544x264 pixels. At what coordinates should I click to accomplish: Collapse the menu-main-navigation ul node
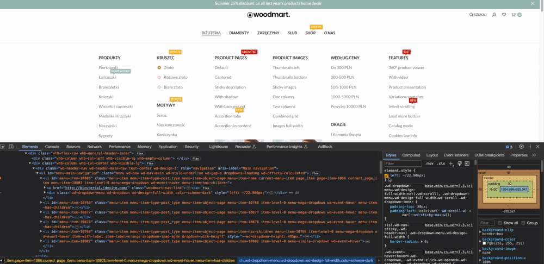coord(38,173)
